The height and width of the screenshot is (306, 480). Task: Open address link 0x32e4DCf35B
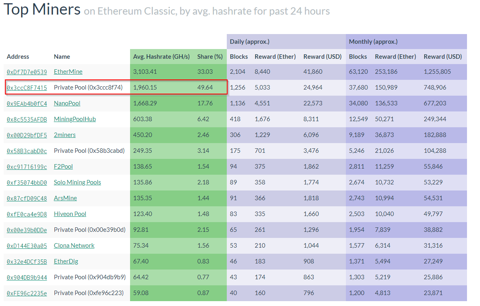tap(27, 262)
